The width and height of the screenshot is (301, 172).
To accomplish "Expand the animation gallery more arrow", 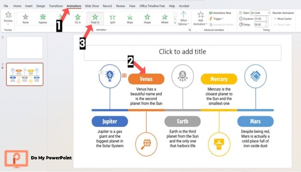I will click(175, 23).
